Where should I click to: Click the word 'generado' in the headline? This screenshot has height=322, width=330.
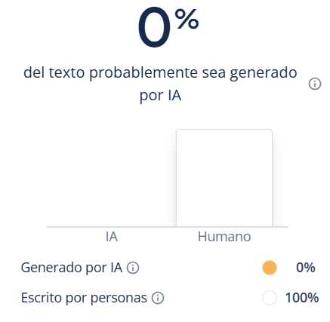(x=264, y=73)
